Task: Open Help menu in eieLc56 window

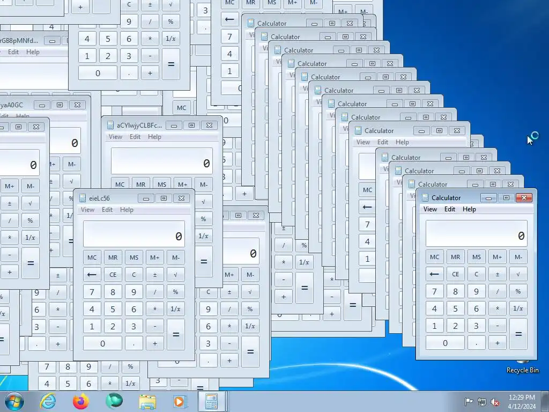Action: click(x=127, y=210)
